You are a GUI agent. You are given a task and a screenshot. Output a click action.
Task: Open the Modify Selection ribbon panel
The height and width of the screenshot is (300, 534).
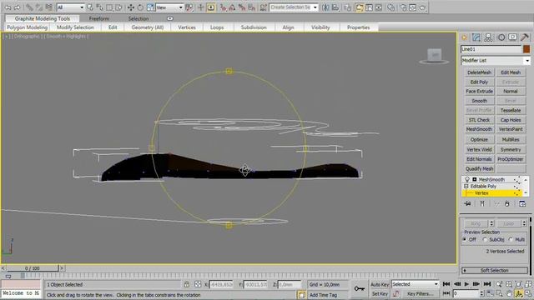75,27
